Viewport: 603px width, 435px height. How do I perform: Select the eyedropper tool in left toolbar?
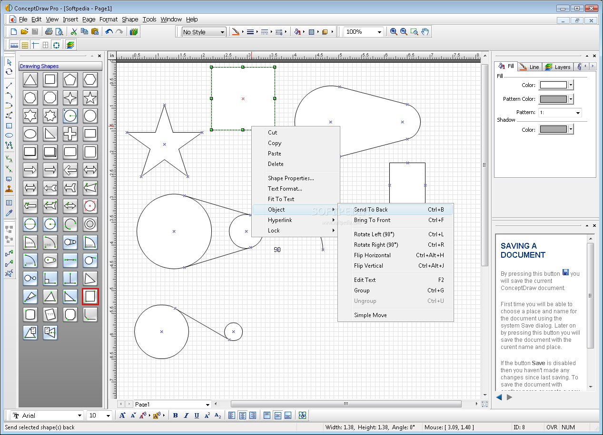[x=9, y=213]
